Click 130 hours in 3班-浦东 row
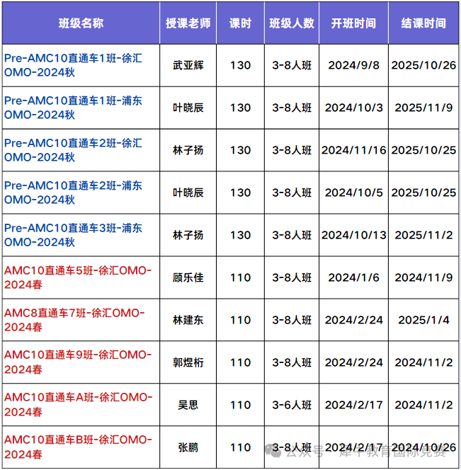The width and height of the screenshot is (461, 470). click(x=240, y=235)
